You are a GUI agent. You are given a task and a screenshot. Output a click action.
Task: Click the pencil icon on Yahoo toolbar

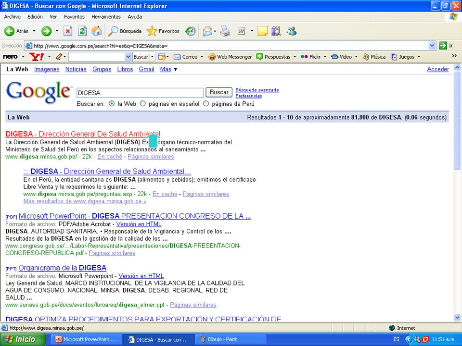point(59,57)
